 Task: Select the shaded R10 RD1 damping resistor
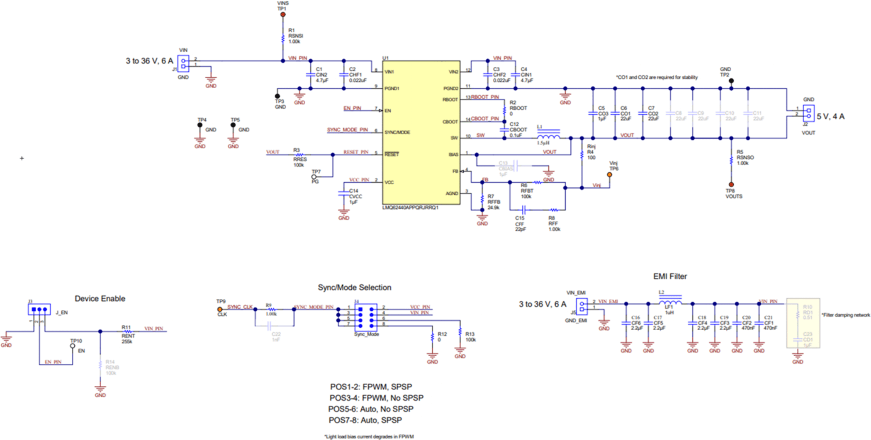click(x=798, y=315)
